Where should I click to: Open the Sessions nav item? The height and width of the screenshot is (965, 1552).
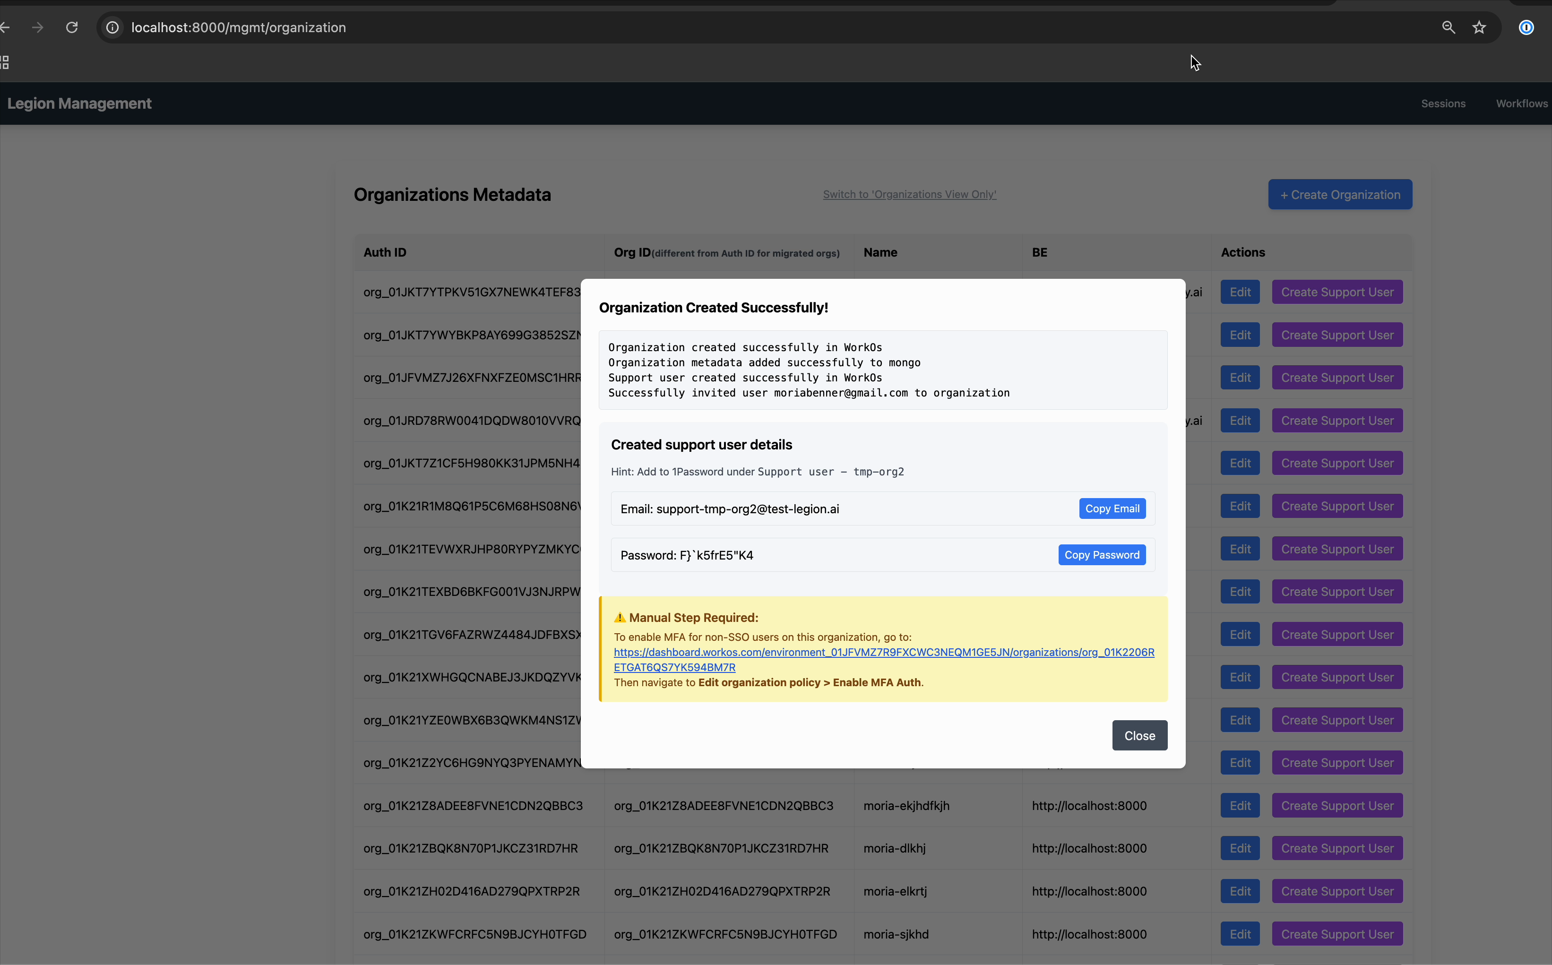[x=1443, y=103]
